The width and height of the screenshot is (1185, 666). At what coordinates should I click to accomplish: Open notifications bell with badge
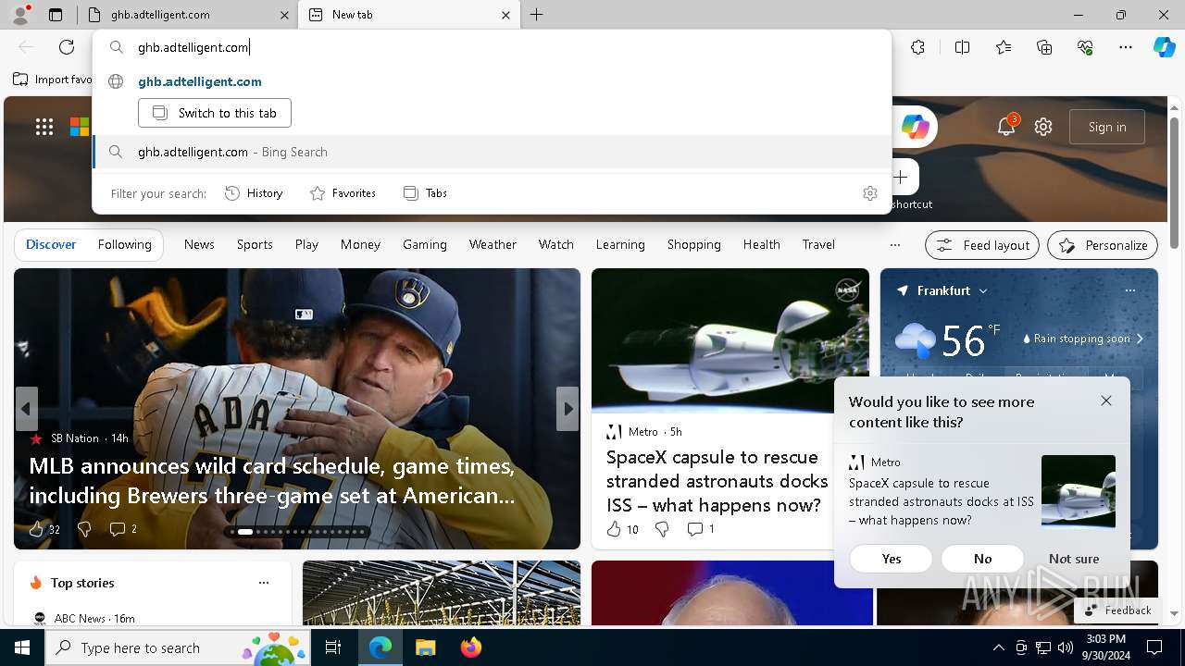coord(1006,127)
